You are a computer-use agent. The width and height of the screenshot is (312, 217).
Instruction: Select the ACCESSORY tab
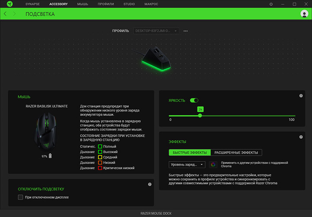pos(58,4)
